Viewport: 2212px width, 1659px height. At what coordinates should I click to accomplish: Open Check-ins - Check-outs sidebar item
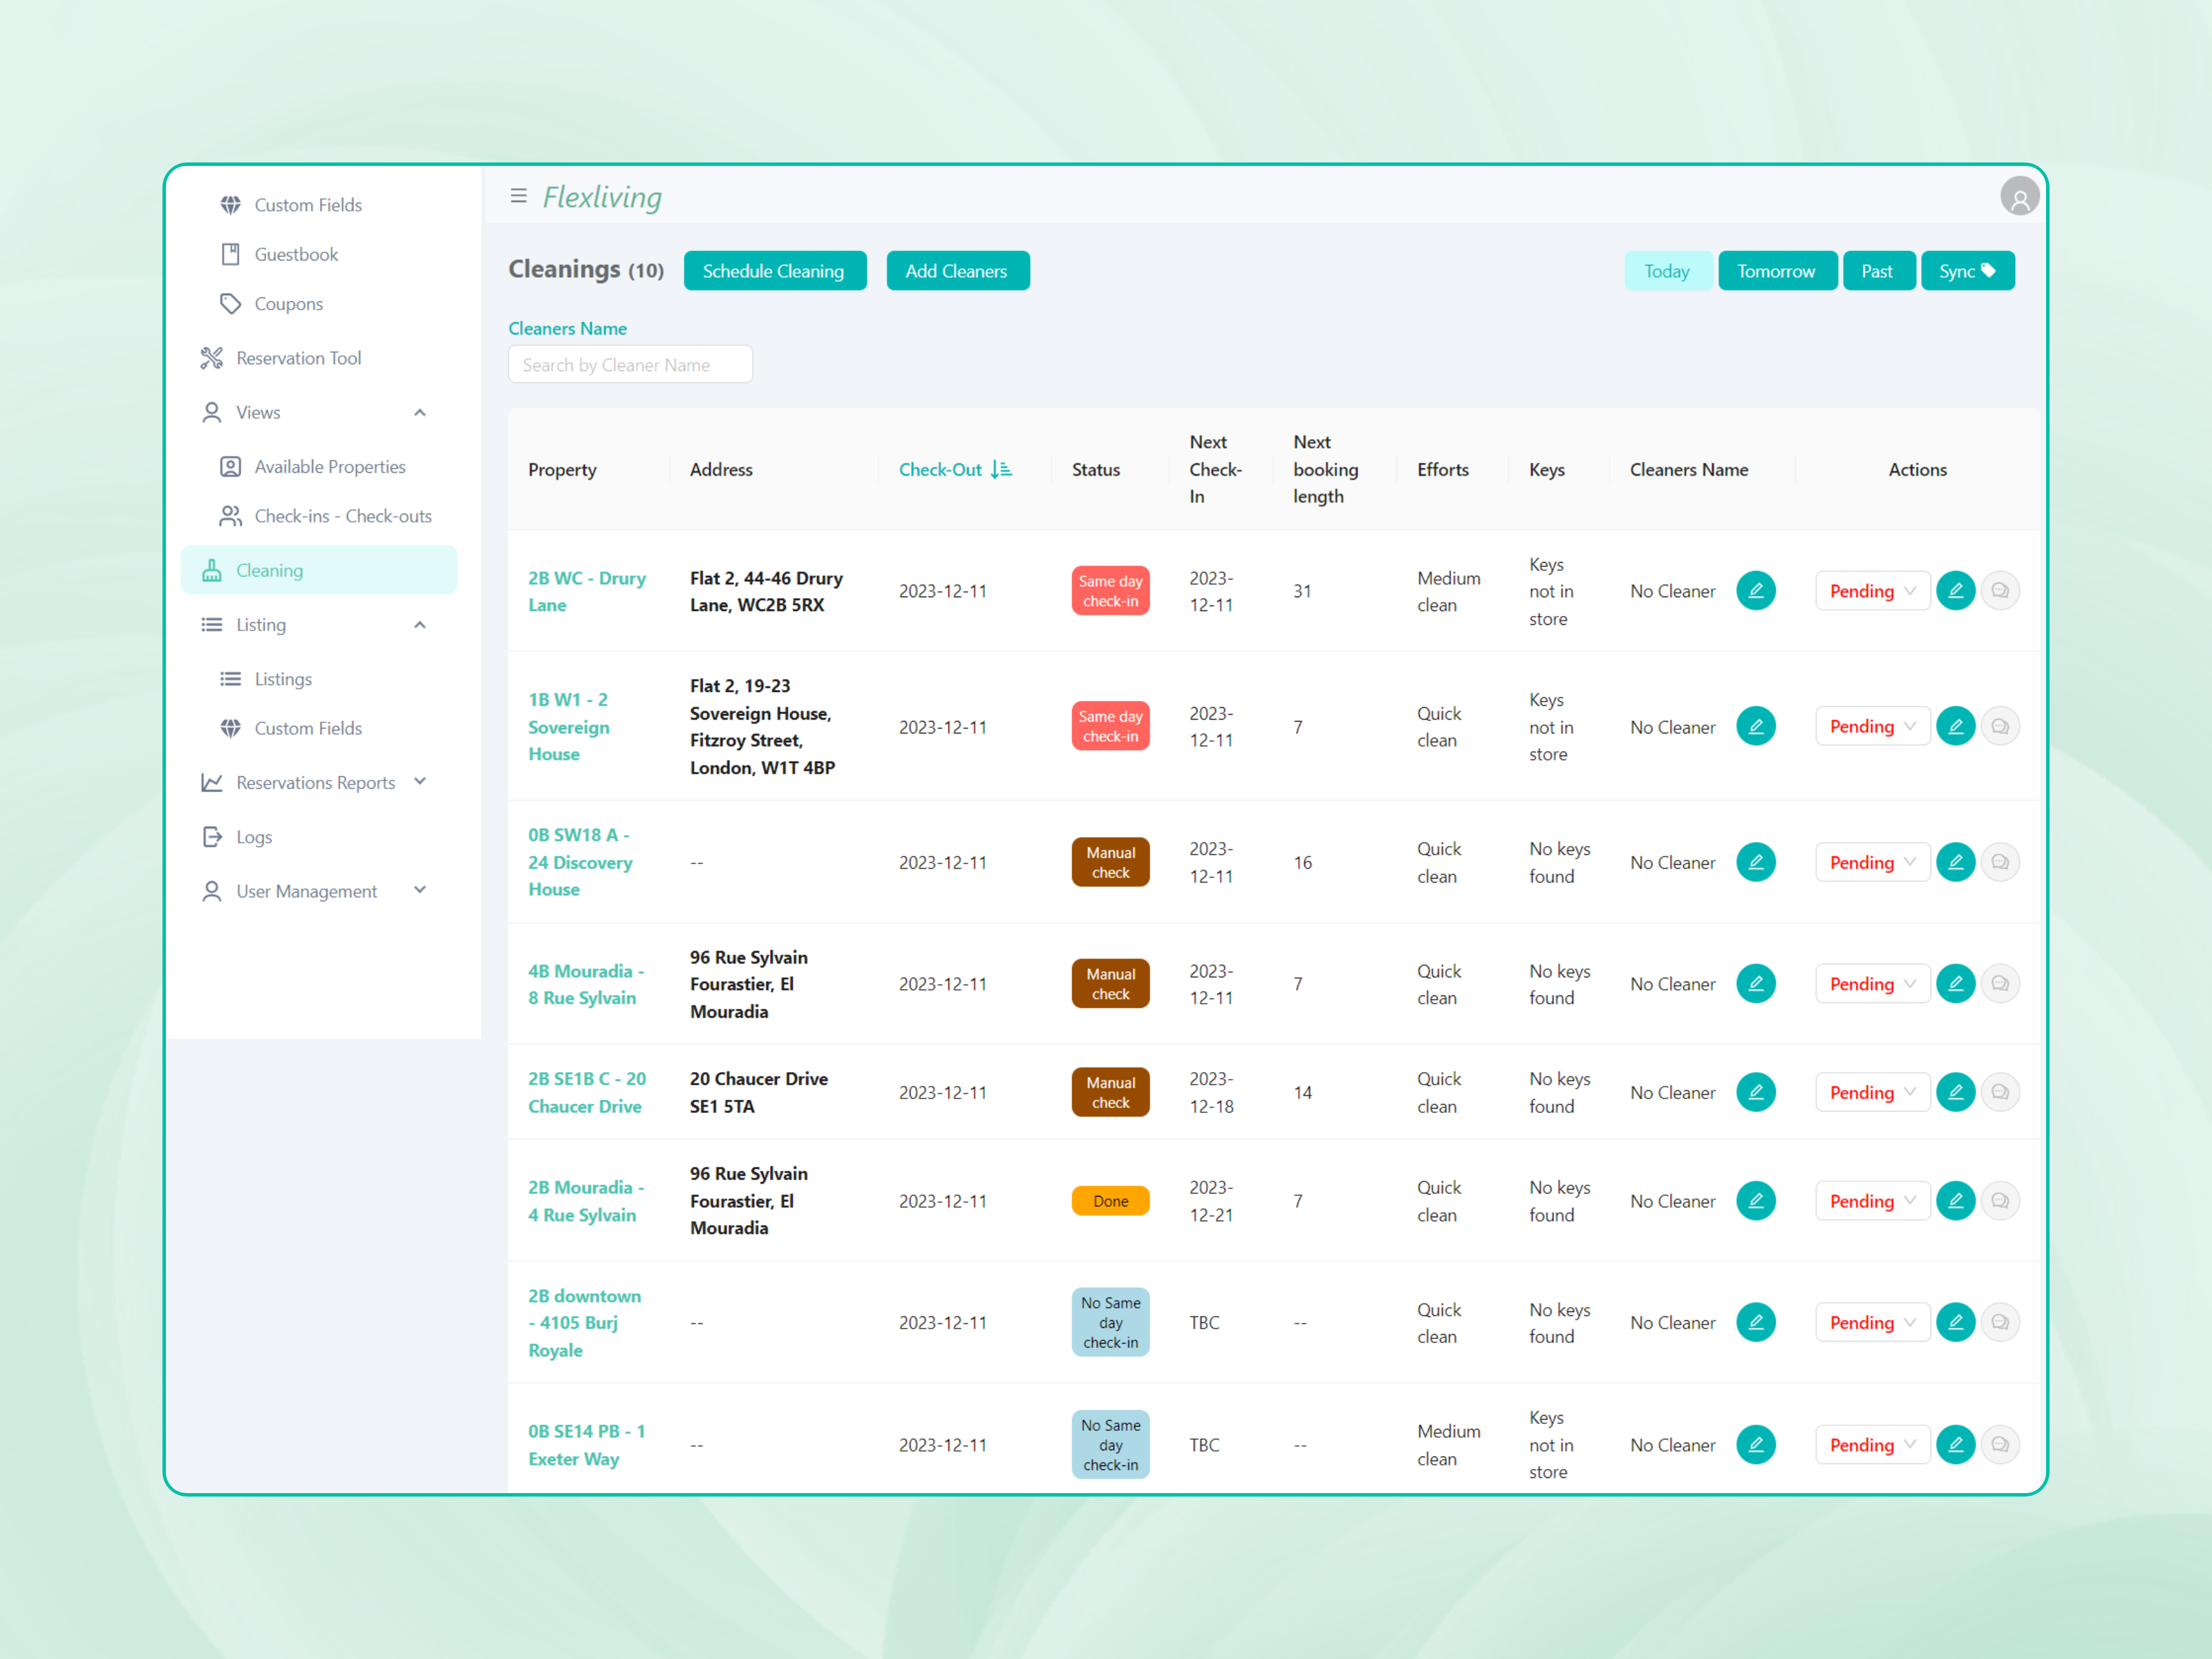click(x=342, y=516)
